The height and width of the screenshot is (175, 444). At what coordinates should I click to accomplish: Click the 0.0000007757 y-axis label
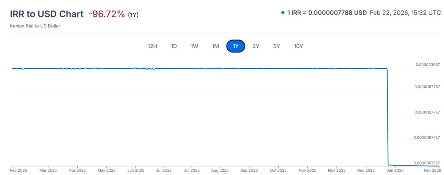tap(427, 163)
